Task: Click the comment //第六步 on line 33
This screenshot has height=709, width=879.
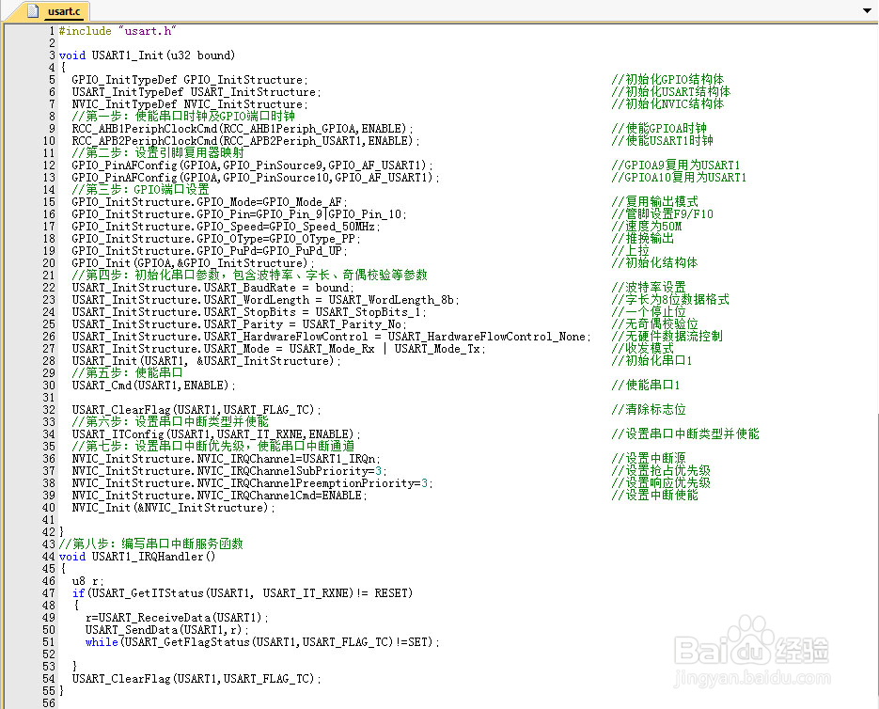Action: coord(170,422)
